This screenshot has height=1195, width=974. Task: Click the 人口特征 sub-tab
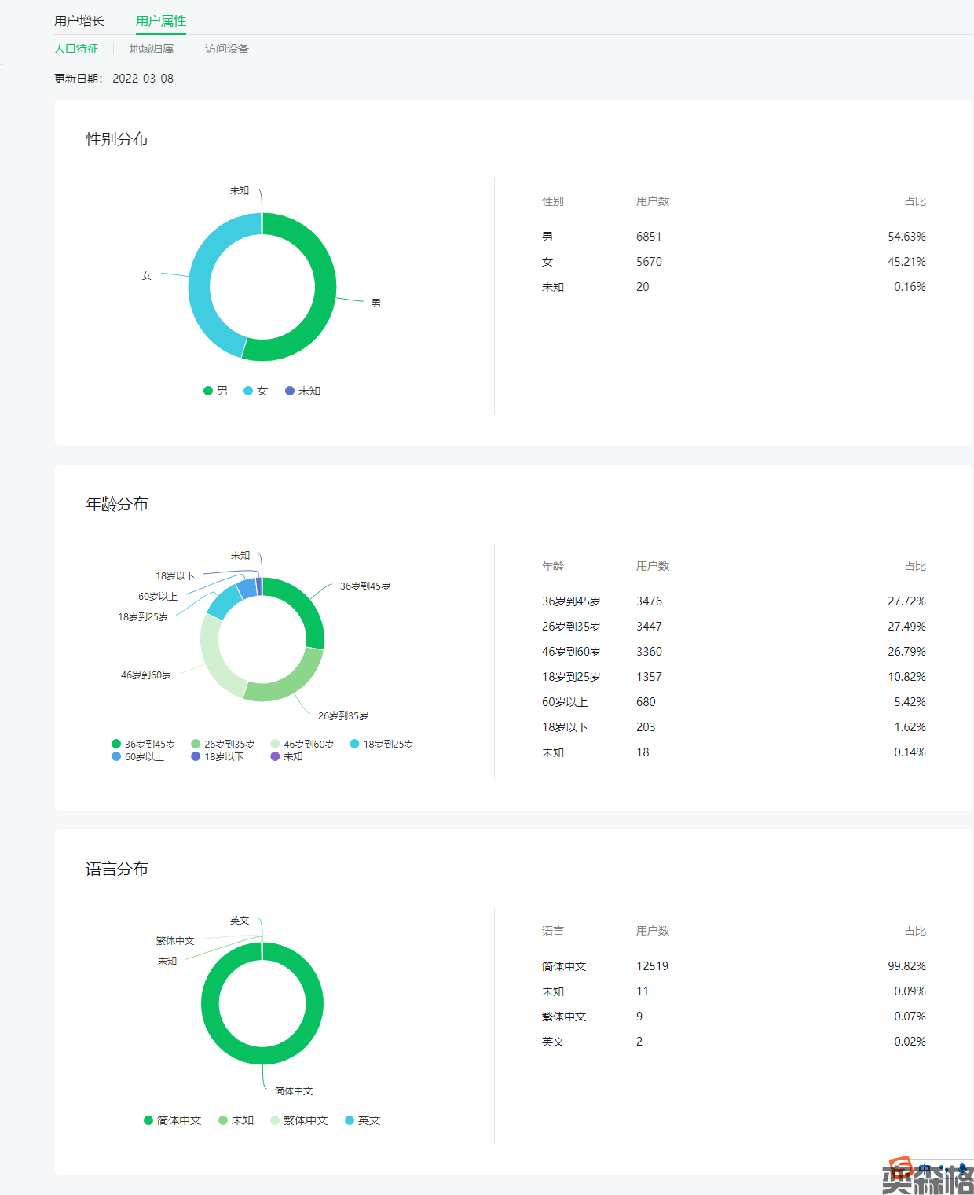coord(76,49)
